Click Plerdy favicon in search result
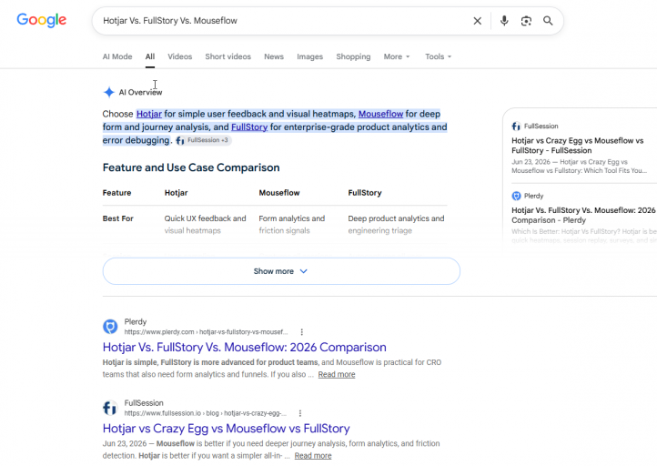This screenshot has width=657, height=466. [x=110, y=327]
